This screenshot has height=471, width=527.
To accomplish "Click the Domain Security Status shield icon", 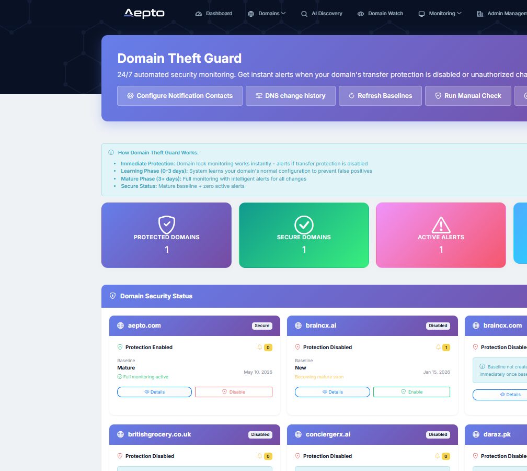I will [x=112, y=296].
